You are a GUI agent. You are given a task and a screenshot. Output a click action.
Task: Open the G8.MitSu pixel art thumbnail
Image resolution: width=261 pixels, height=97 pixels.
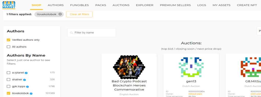(x=251, y=67)
